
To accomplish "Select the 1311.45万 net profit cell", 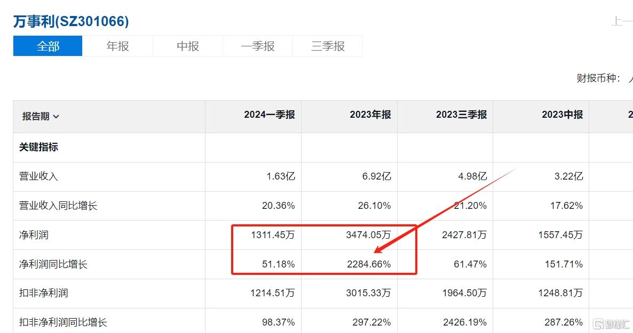I will click(x=273, y=234).
